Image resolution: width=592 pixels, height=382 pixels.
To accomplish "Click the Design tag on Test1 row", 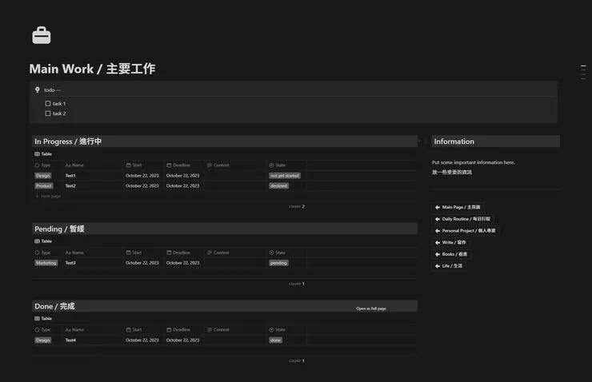I will (43, 176).
